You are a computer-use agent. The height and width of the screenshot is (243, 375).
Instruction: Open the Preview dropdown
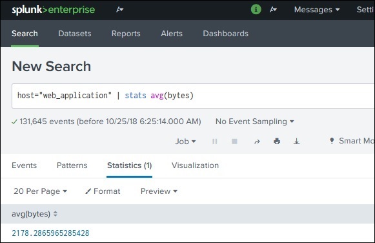coord(159,191)
